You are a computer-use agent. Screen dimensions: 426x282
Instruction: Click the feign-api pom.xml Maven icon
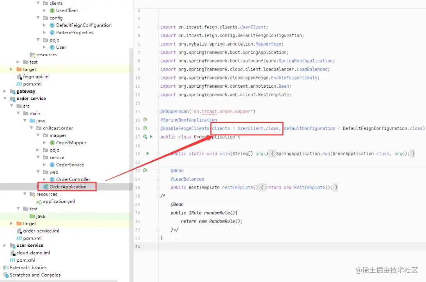click(19, 84)
